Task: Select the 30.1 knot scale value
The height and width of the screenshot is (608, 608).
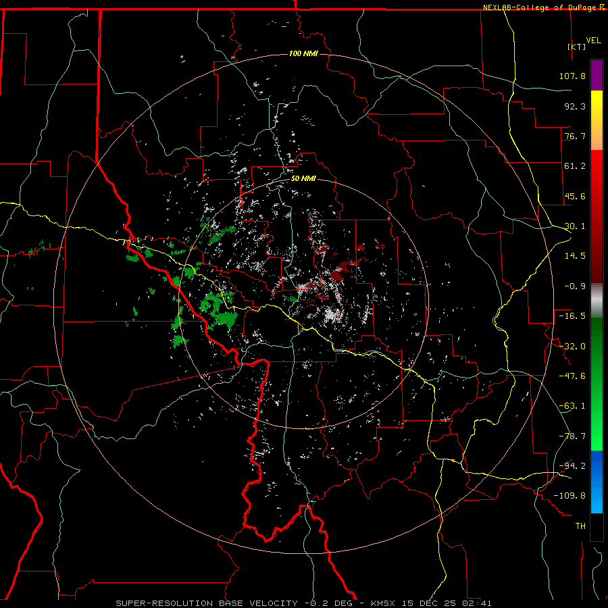Action: pyautogui.click(x=575, y=226)
